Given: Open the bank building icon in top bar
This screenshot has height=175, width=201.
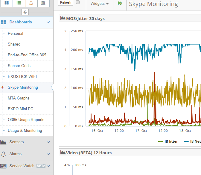Looking at the screenshot, I should point(43,3).
